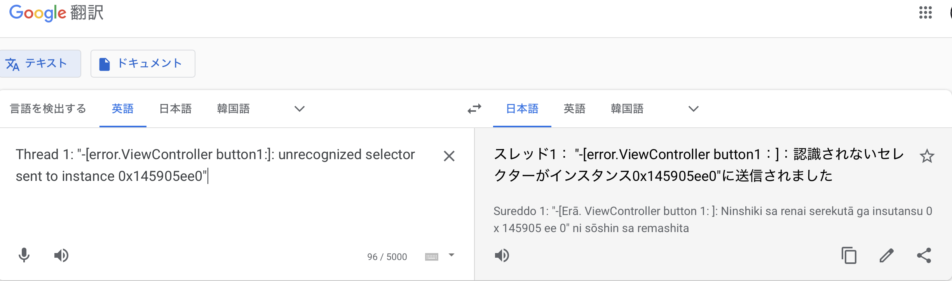Clear the input with the X button
This screenshot has width=952, height=281.
[x=449, y=156]
